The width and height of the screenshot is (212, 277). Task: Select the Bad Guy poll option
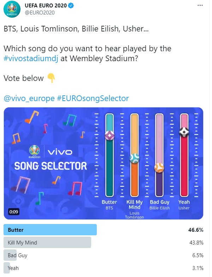click(x=103, y=255)
